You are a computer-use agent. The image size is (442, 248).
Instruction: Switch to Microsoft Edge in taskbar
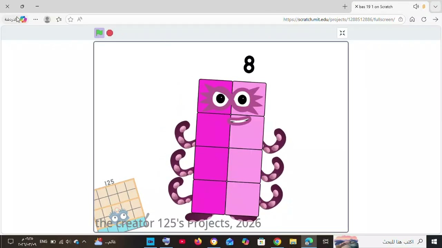coord(309,242)
